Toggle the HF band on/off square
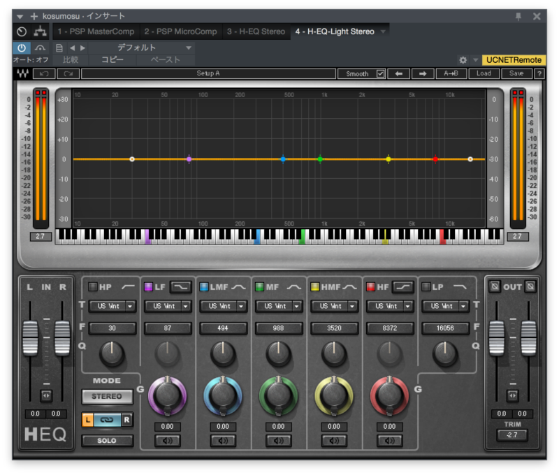 [370, 286]
